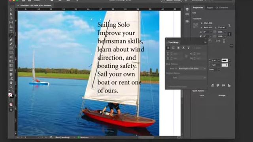Select the Note tool

click(11, 74)
